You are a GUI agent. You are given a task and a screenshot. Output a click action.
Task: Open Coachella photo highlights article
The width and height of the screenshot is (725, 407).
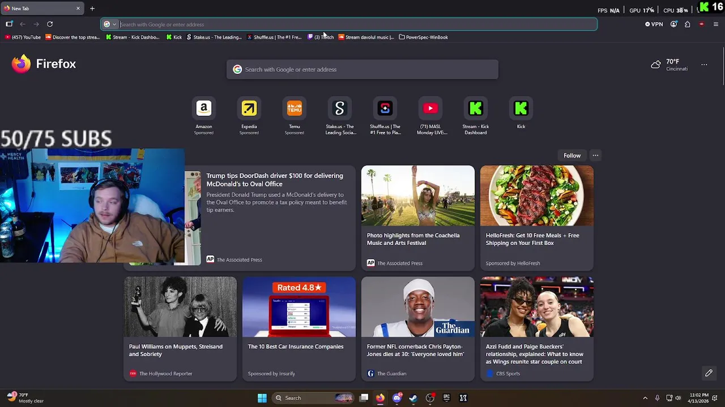[x=413, y=239]
